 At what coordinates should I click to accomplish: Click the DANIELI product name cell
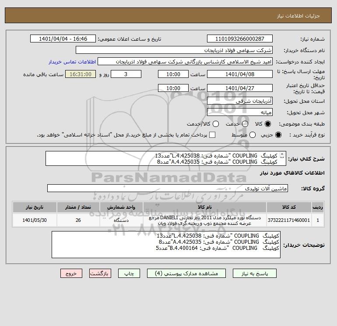pyautogui.click(x=205, y=220)
